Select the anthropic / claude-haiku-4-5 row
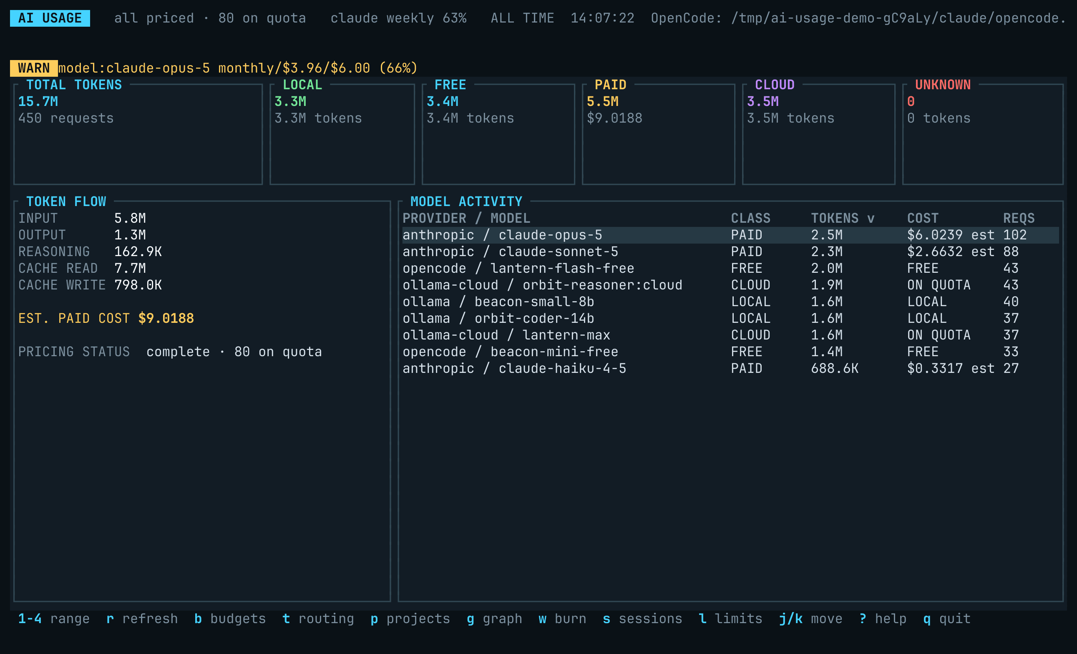 730,368
